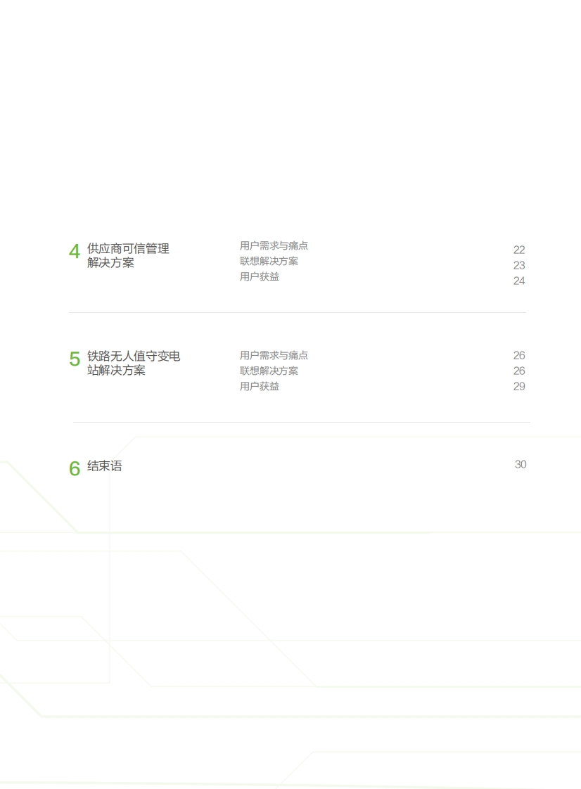This screenshot has width=581, height=789.
Task: Open the 结束语 section heading
Action: click(104, 466)
